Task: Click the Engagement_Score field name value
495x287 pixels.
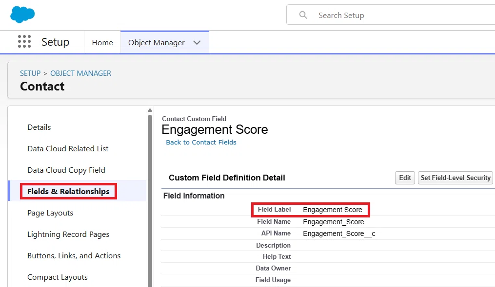Action: pos(334,222)
